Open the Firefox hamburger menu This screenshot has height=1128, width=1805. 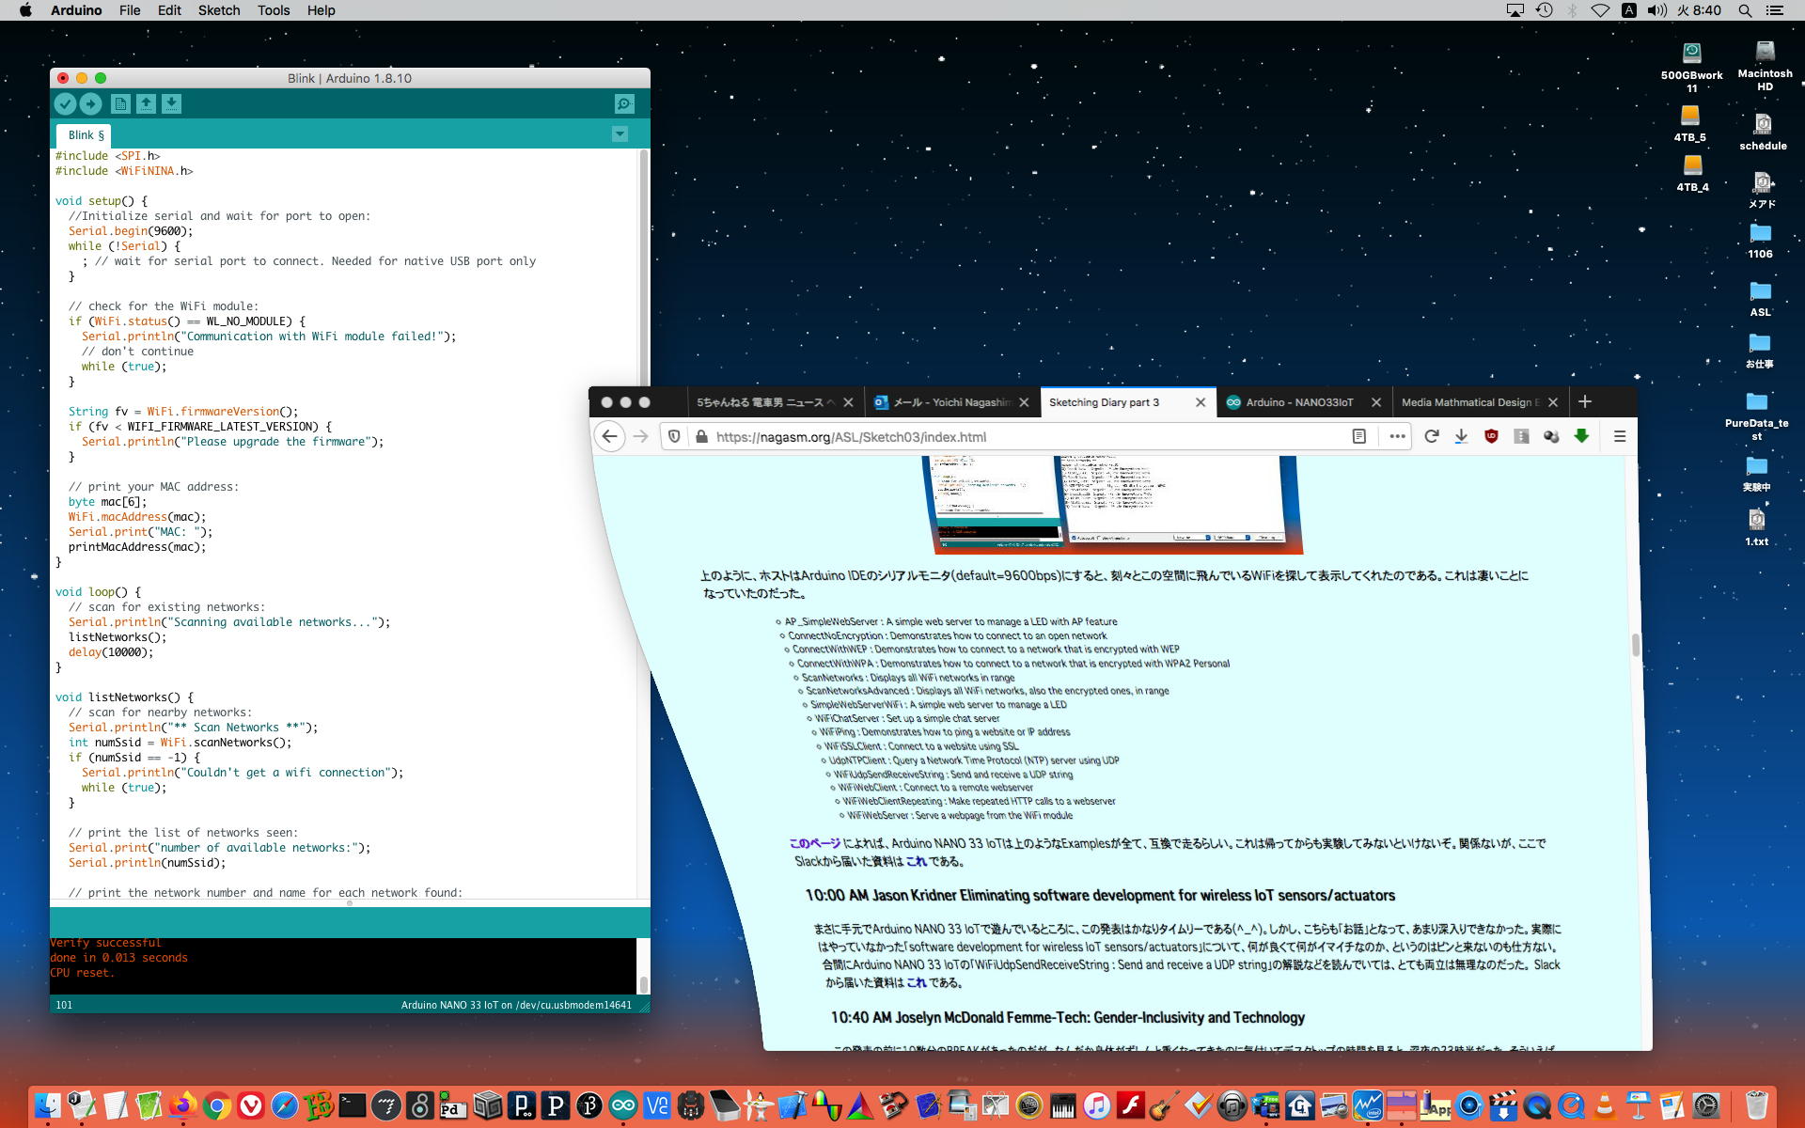(1619, 436)
